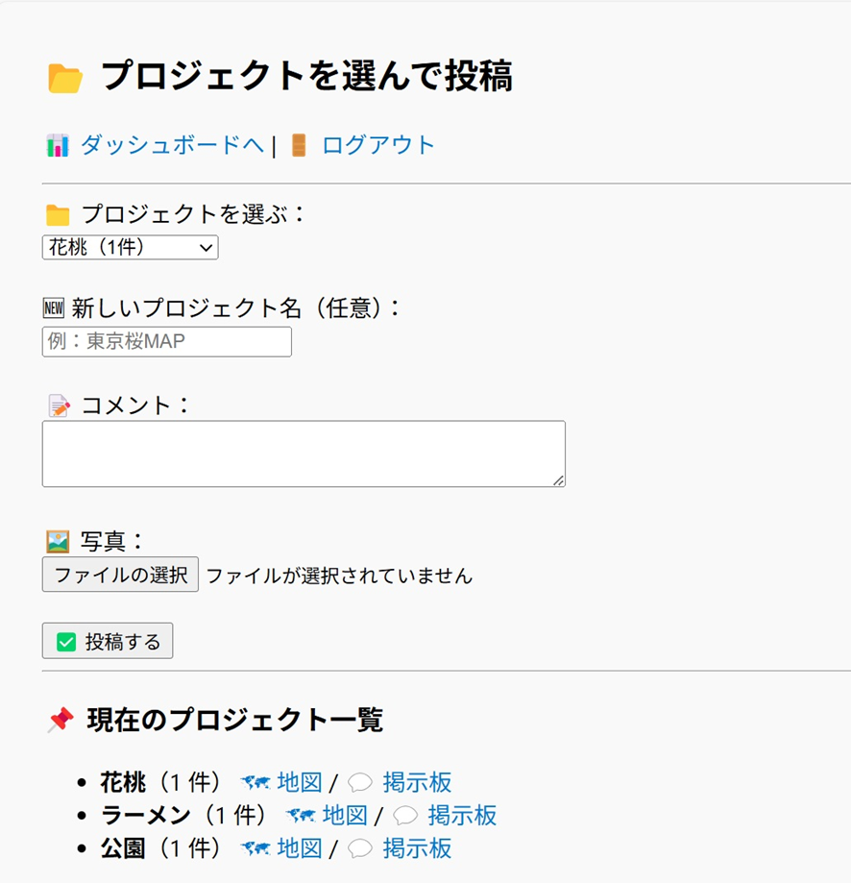
Task: Open 掲示板 link for 公園 project
Action: (x=417, y=848)
